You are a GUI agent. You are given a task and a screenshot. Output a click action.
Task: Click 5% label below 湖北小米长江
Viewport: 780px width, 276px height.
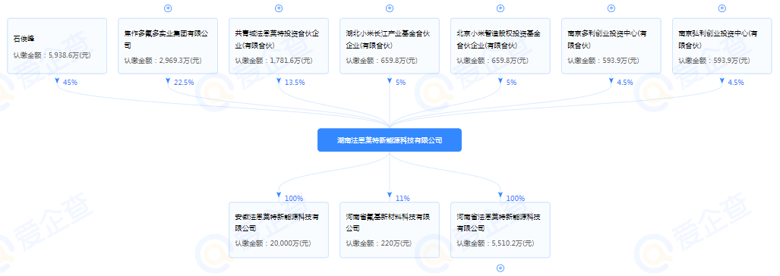pyautogui.click(x=400, y=83)
